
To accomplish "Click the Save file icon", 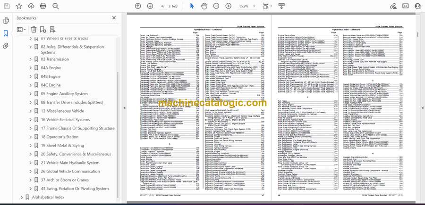I will tap(7, 6).
